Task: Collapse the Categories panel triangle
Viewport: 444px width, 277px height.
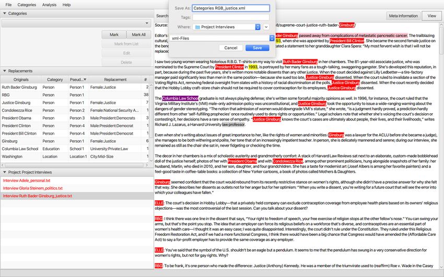Action: pos(5,13)
